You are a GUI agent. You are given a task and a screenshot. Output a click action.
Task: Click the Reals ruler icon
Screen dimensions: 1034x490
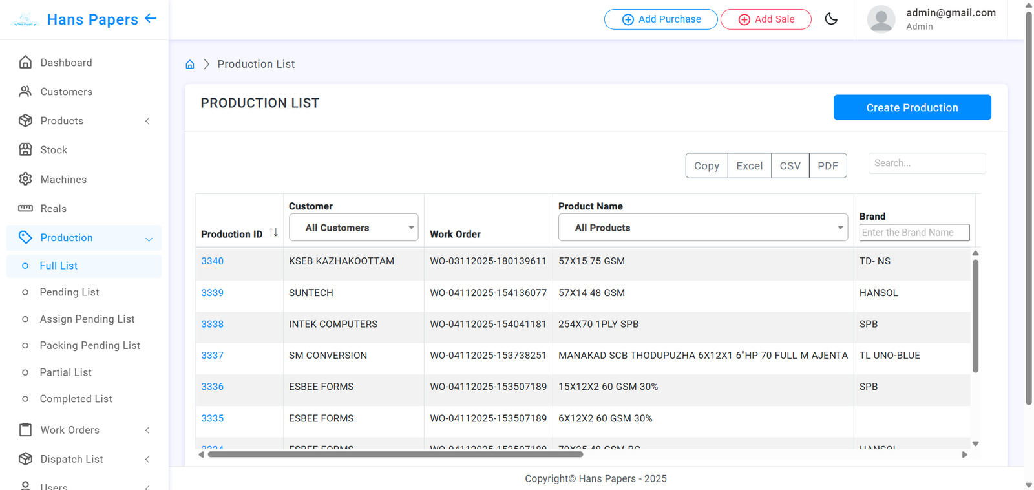pyautogui.click(x=25, y=208)
